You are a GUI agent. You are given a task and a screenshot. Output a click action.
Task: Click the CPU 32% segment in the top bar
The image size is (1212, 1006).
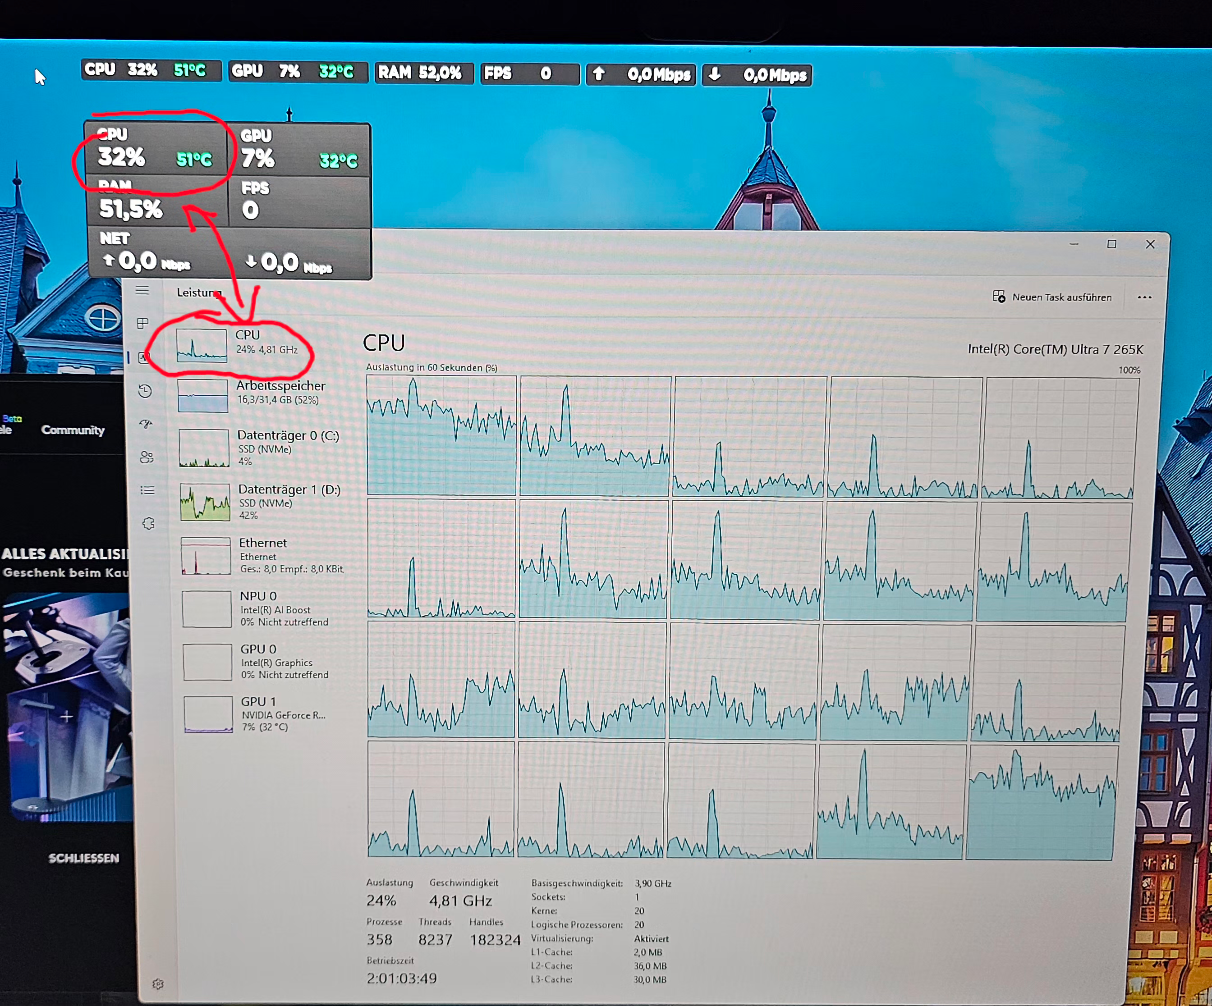(x=151, y=70)
